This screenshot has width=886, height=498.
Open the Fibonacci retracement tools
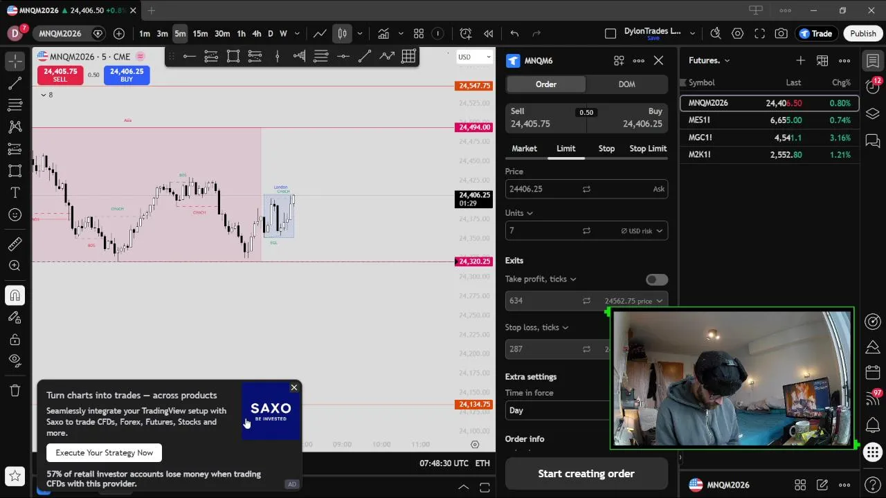click(15, 105)
